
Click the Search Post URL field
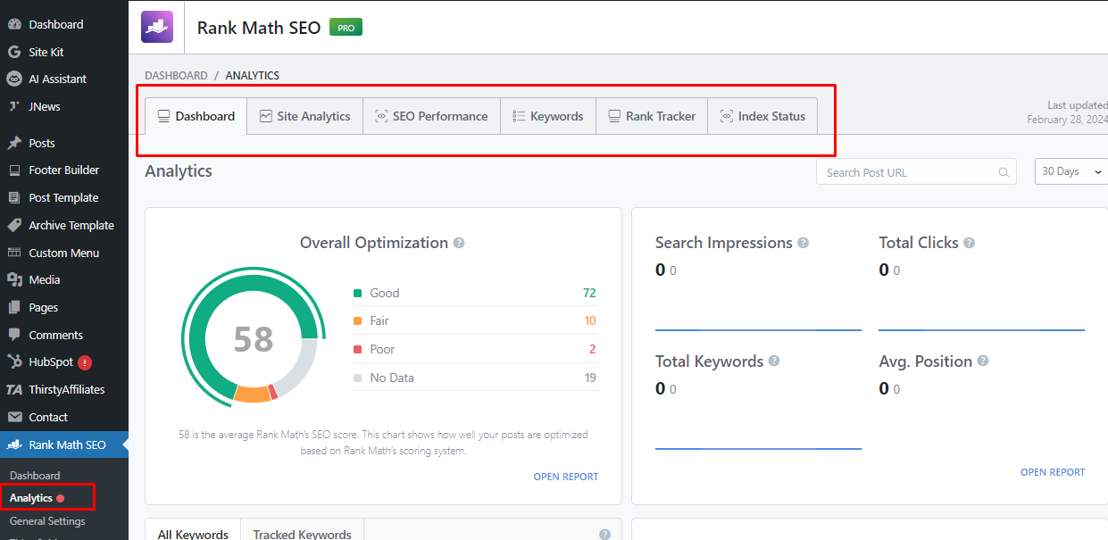tap(916, 172)
